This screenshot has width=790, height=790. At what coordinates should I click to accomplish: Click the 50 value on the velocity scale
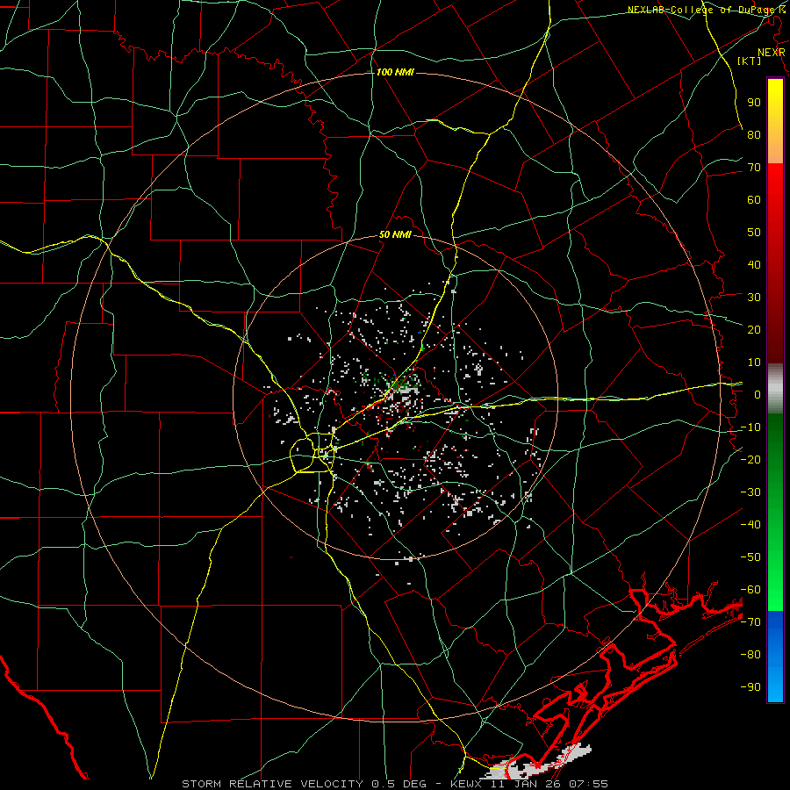pos(754,233)
